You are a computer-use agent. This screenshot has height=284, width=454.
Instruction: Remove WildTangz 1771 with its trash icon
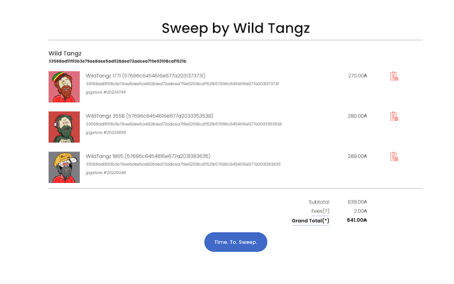394,76
